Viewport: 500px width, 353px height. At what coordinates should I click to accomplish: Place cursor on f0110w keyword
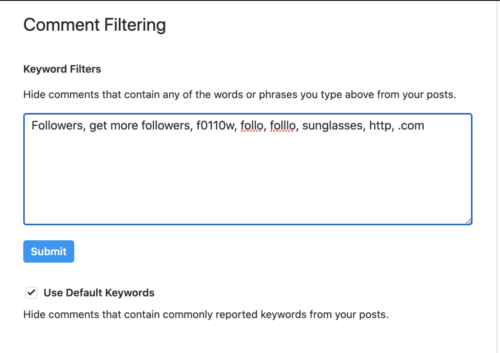214,126
